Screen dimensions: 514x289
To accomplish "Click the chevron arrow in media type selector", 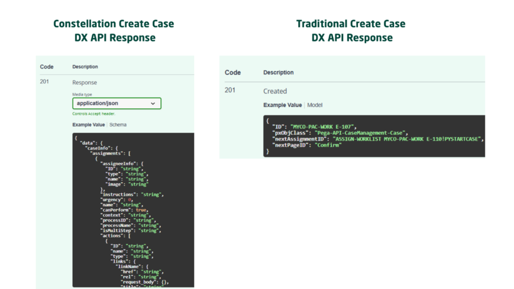I will click(x=153, y=103).
